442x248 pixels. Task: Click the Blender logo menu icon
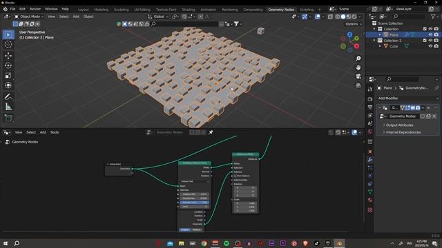pyautogui.click(x=5, y=9)
